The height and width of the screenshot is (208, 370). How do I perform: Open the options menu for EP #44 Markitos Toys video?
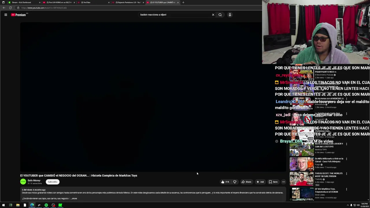coord(346,189)
